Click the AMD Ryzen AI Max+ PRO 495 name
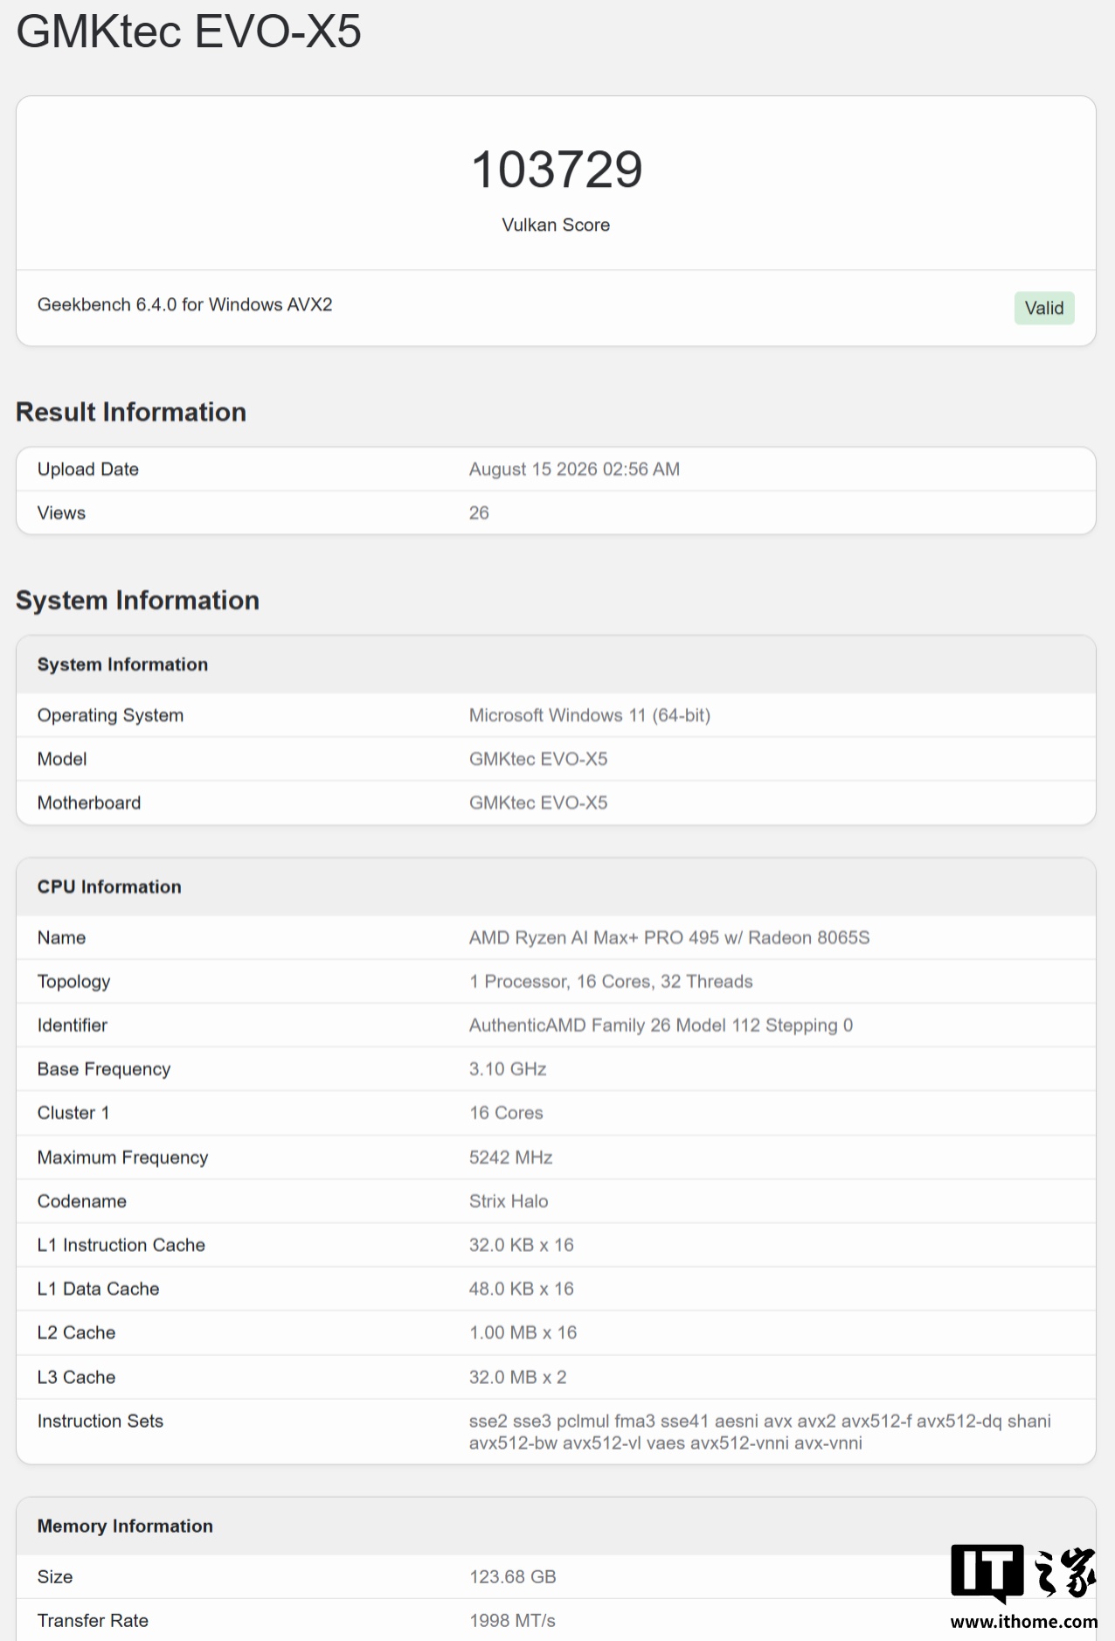 tap(669, 937)
